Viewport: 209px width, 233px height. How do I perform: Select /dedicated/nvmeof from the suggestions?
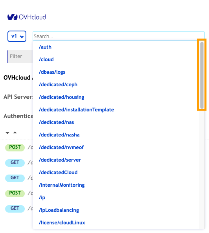click(x=61, y=147)
